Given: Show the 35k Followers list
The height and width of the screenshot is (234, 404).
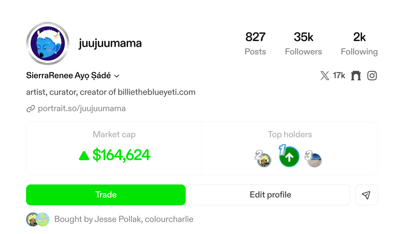Looking at the screenshot, I should tap(303, 44).
